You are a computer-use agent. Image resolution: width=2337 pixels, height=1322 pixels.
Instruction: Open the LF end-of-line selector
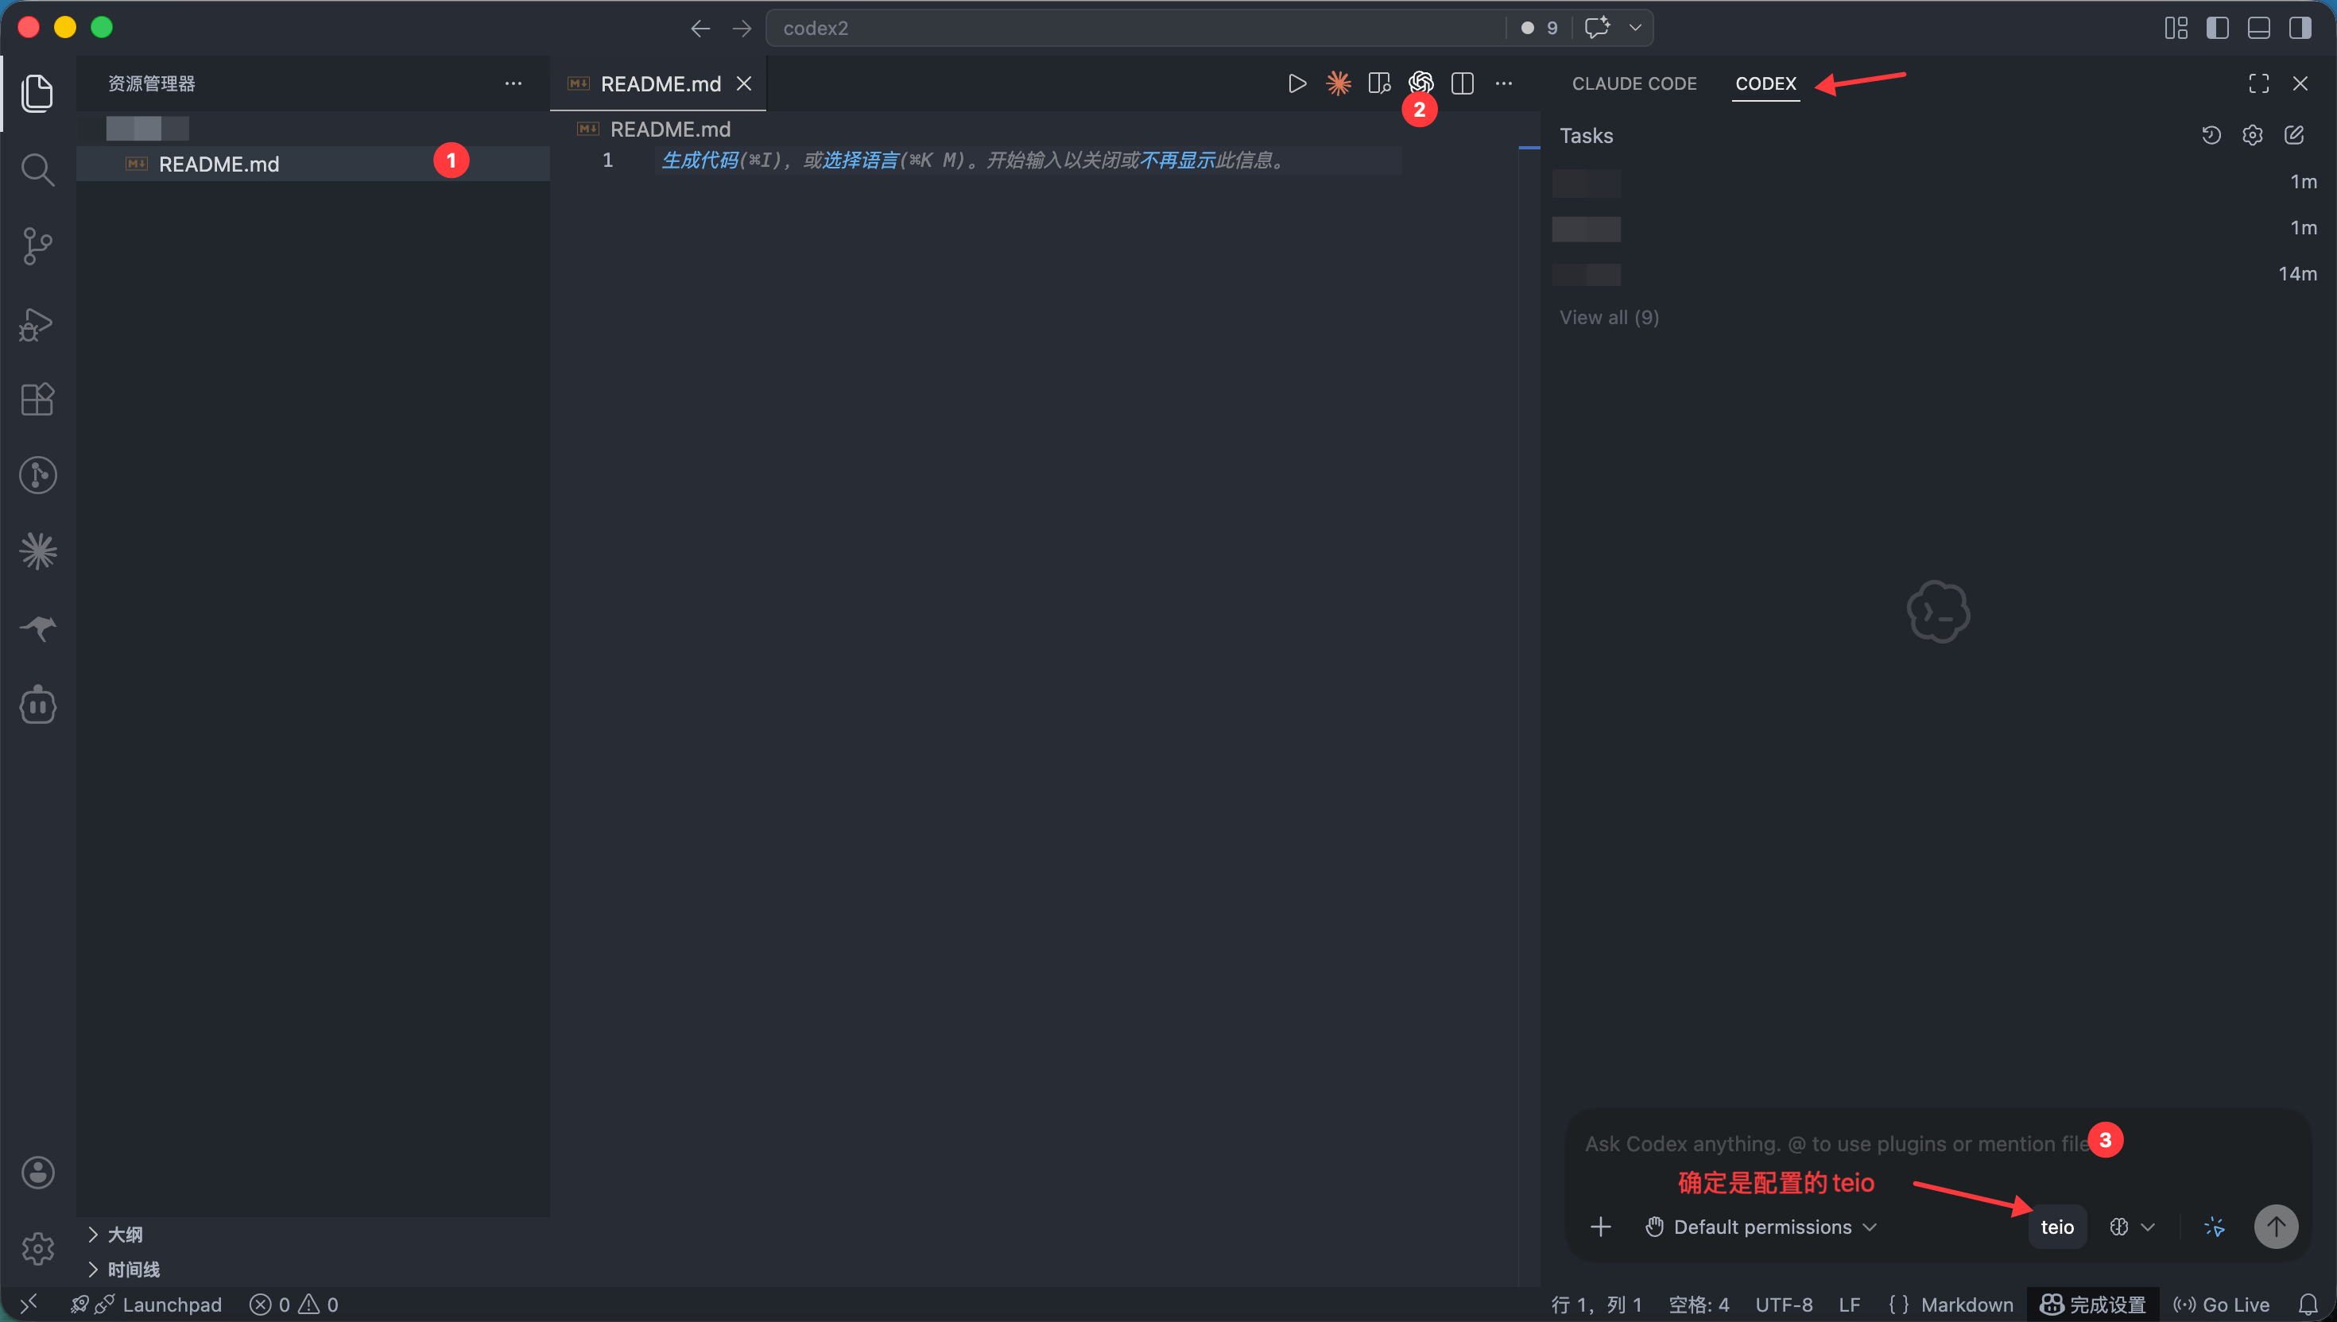pyautogui.click(x=1849, y=1305)
